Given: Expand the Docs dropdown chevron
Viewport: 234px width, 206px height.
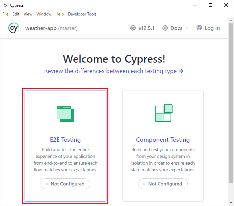Looking at the screenshot, I should click(187, 28).
